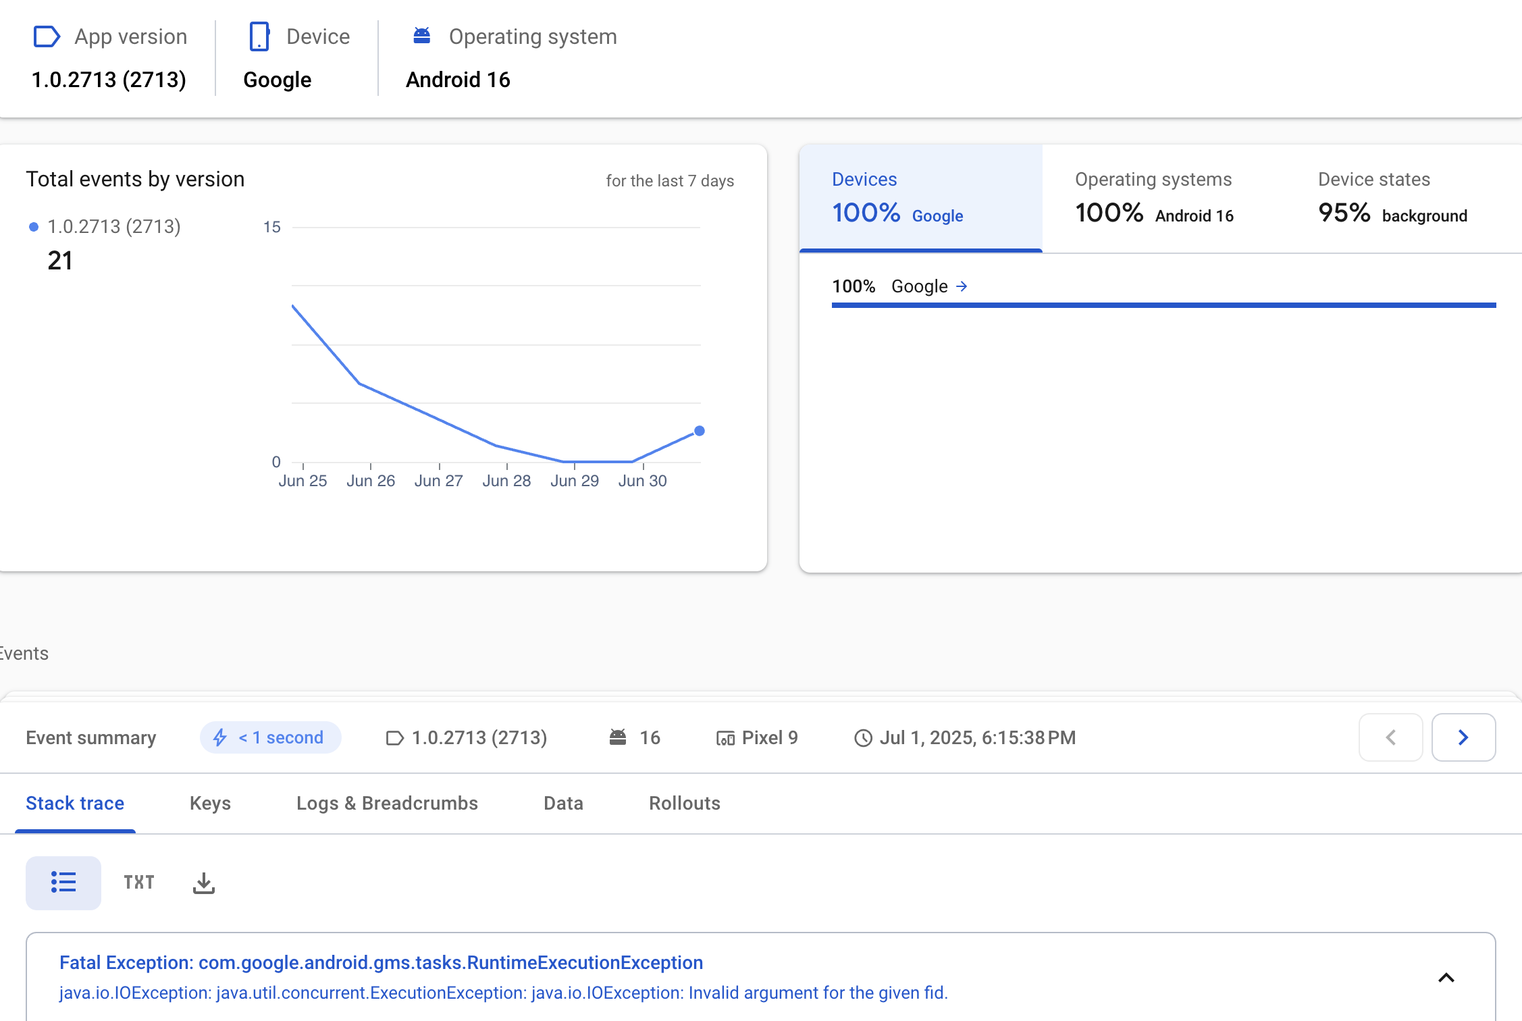The image size is (1522, 1021).
Task: Click the Device phone icon
Action: (x=259, y=36)
